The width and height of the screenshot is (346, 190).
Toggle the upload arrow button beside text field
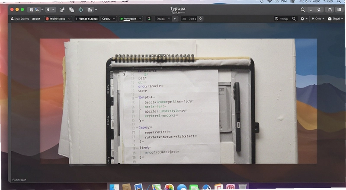pyautogui.click(x=200, y=19)
